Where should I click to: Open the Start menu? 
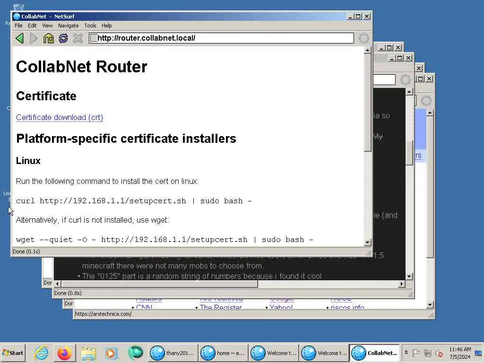coord(13,353)
